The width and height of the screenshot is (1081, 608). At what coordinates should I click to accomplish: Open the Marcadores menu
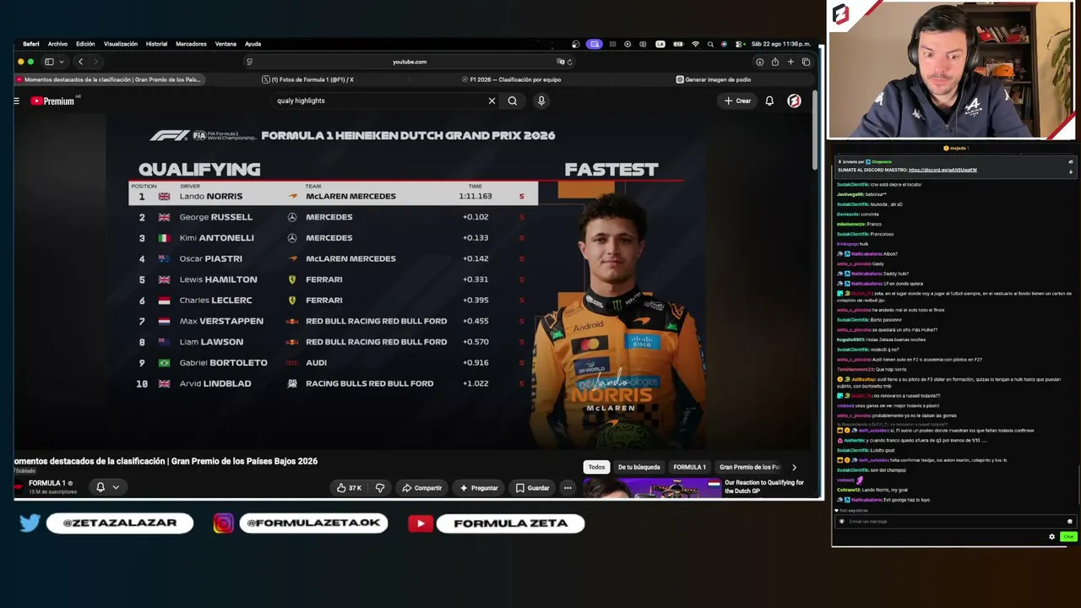[x=191, y=44]
